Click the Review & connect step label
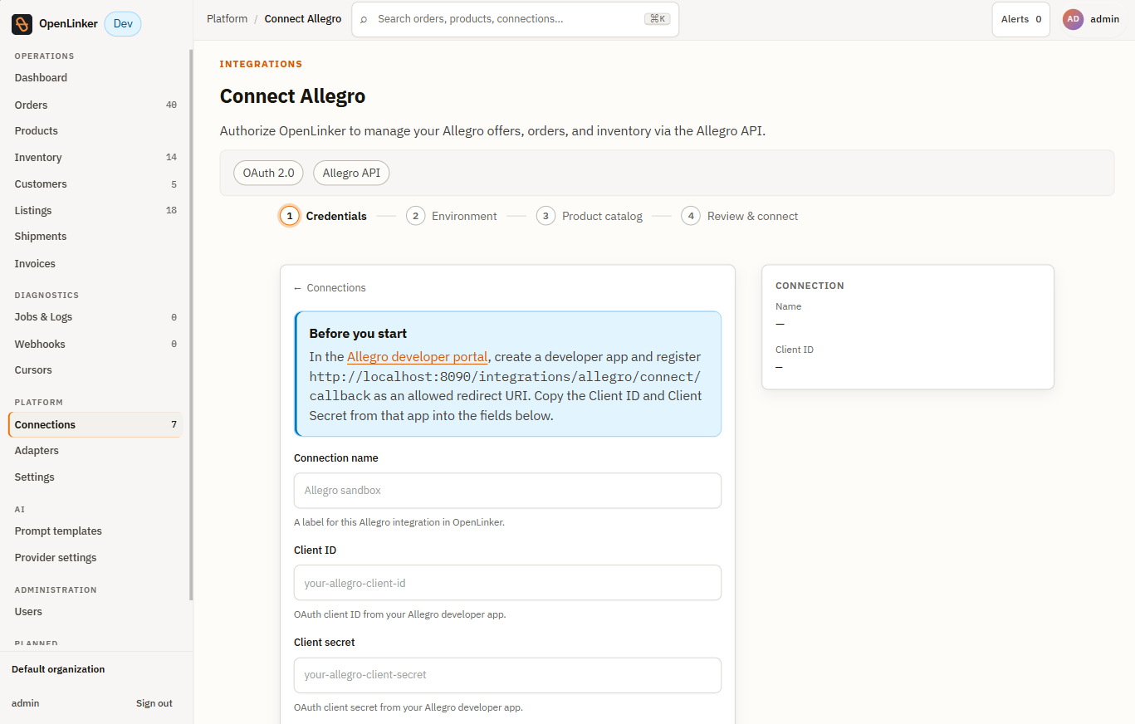The width and height of the screenshot is (1135, 724). pyautogui.click(x=752, y=216)
